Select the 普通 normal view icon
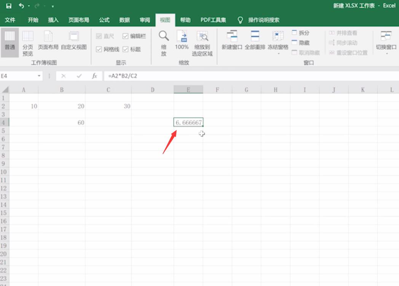 (10, 42)
